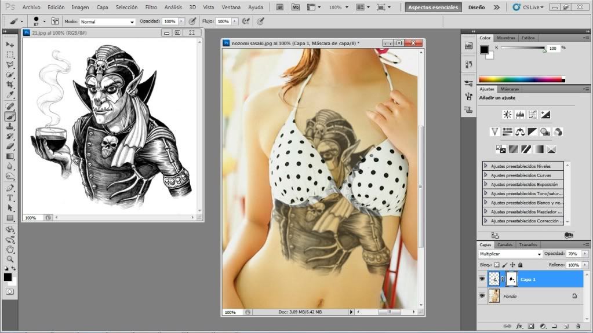Switch to the Canales tab
Viewport: 593px width, 333px height.
pyautogui.click(x=505, y=244)
